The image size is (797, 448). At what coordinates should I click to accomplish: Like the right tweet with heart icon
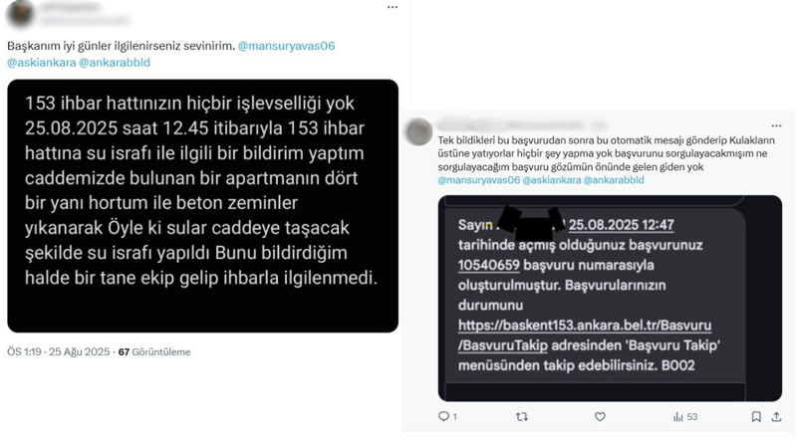pyautogui.click(x=601, y=416)
